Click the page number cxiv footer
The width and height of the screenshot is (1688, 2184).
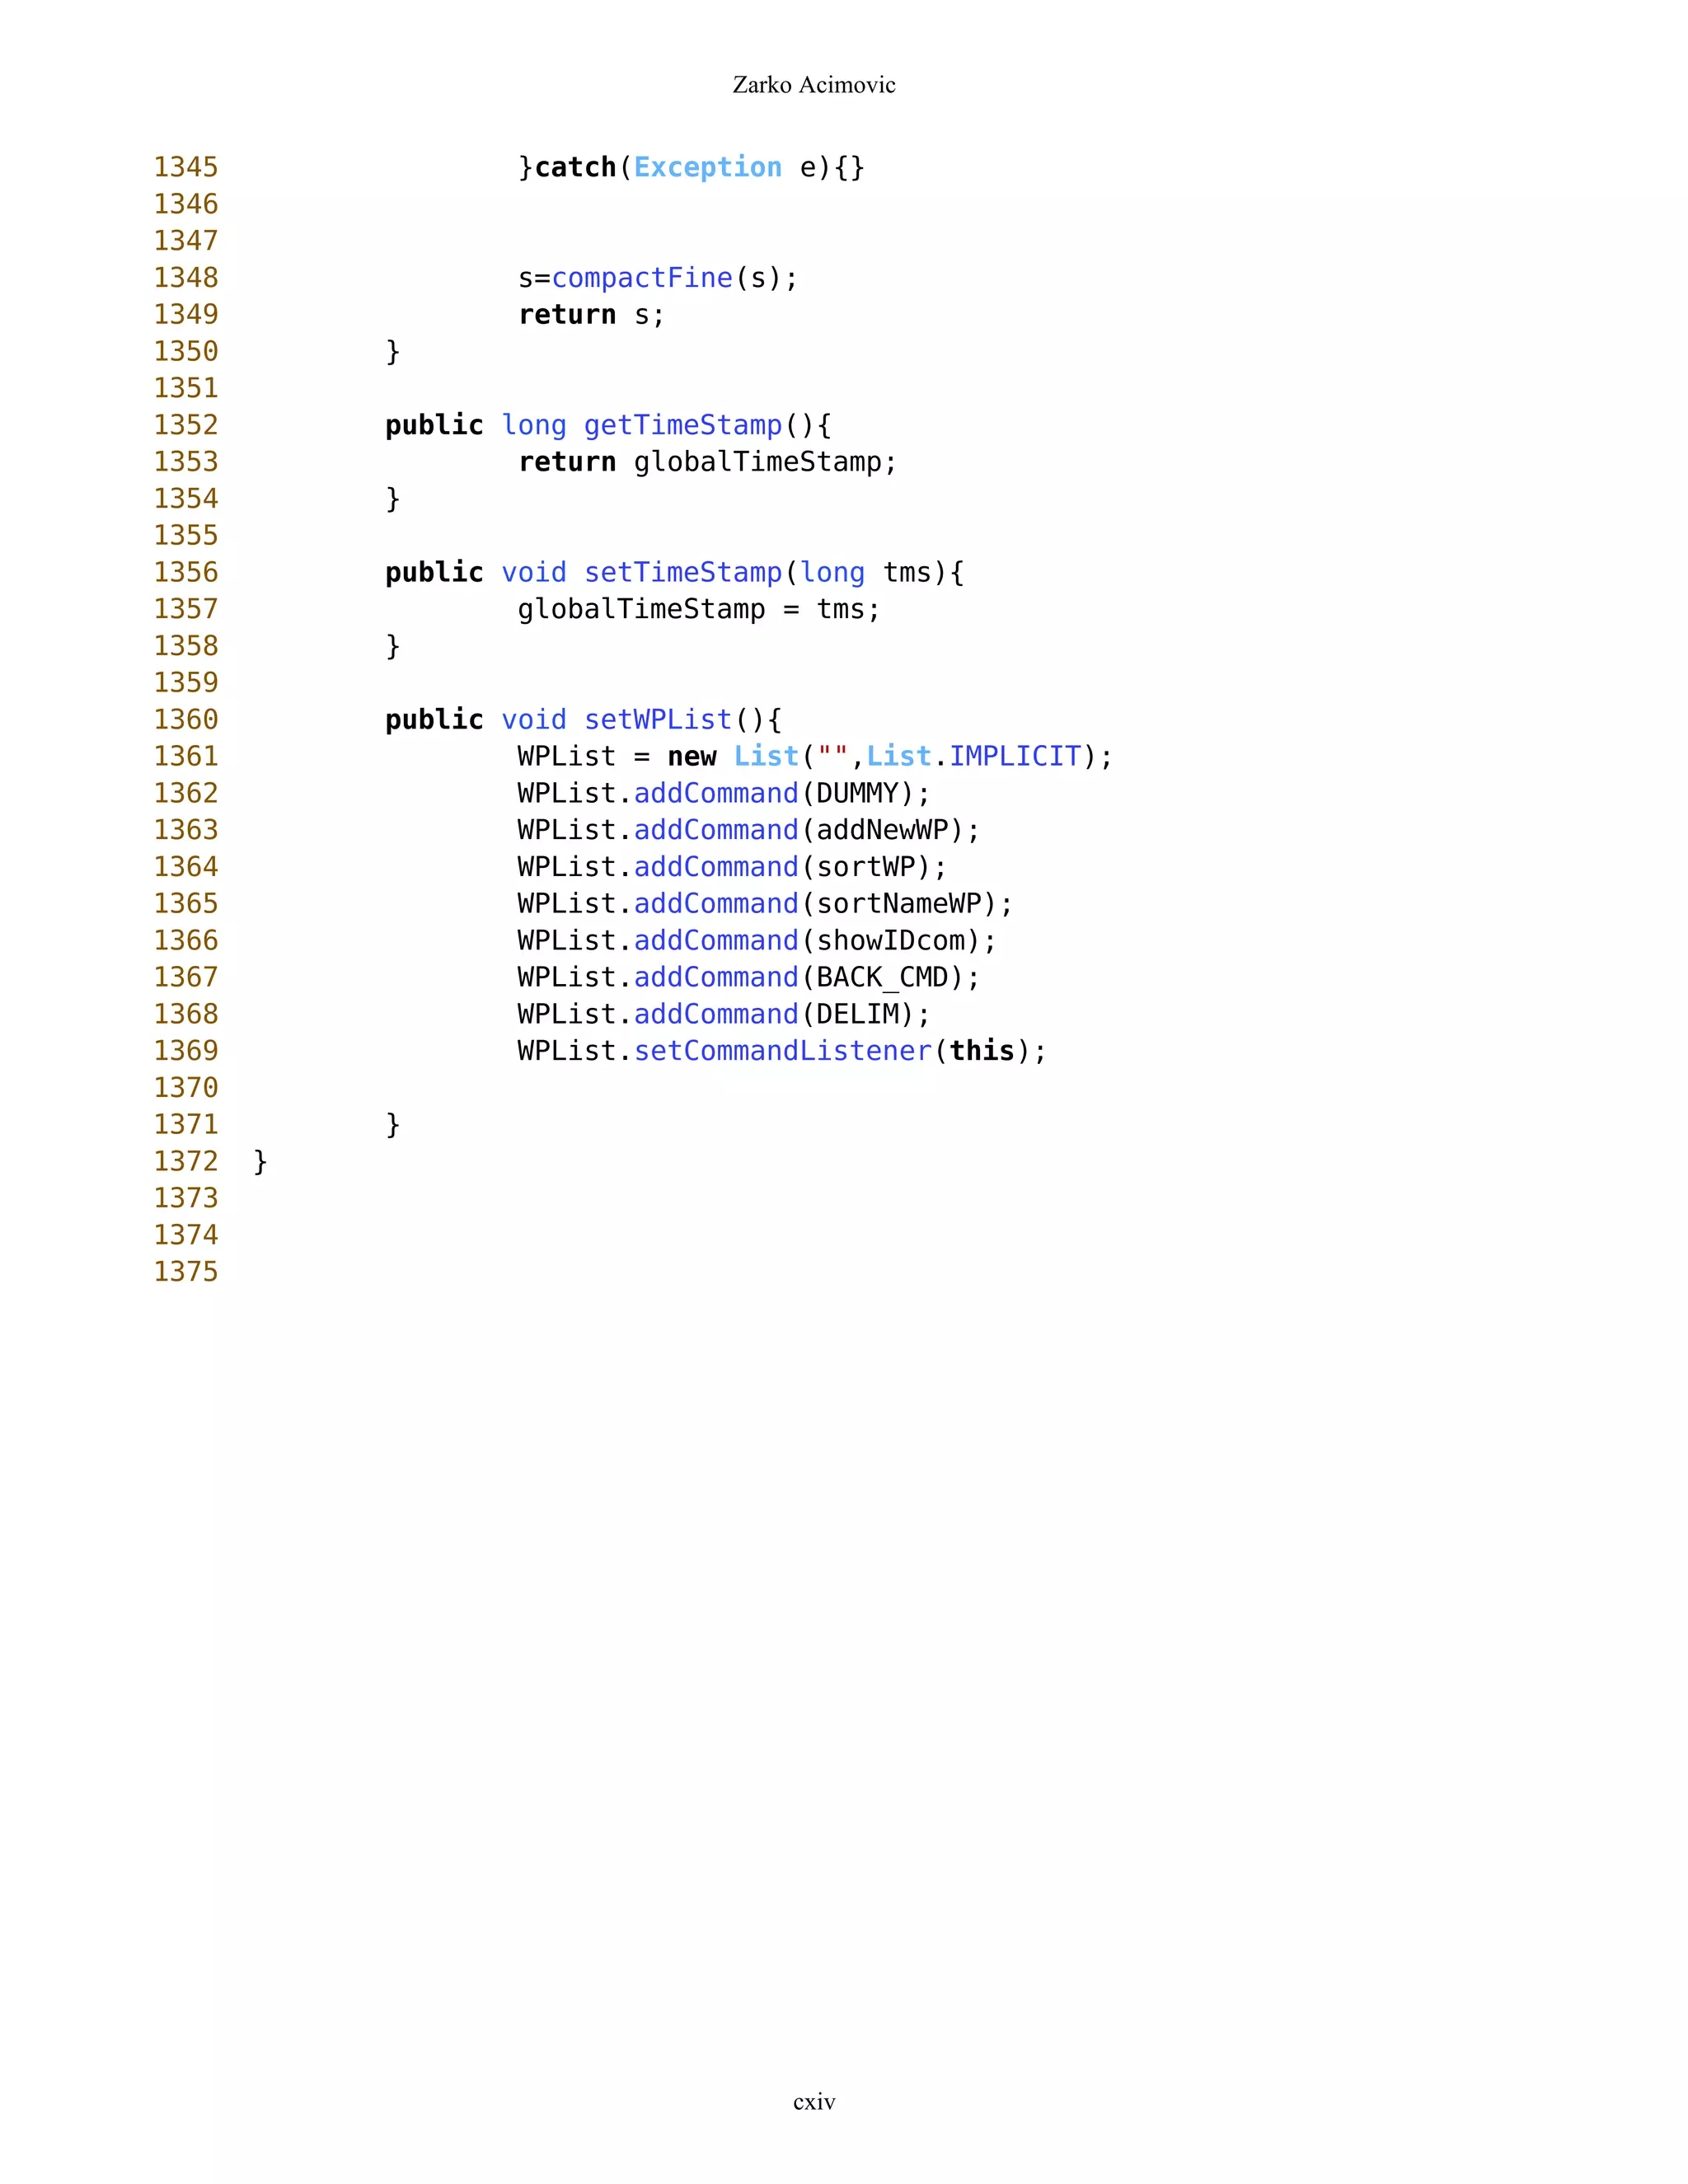[x=814, y=2101]
